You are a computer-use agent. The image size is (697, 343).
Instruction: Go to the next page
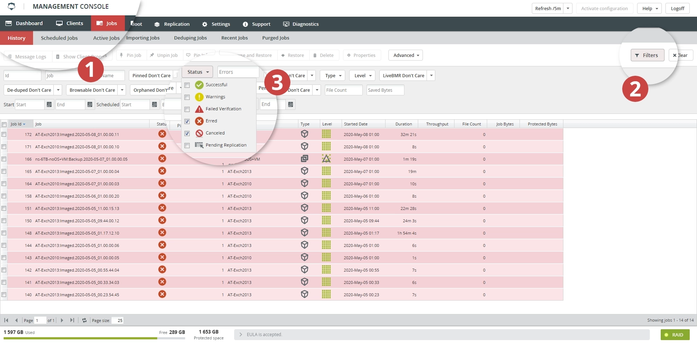point(62,320)
